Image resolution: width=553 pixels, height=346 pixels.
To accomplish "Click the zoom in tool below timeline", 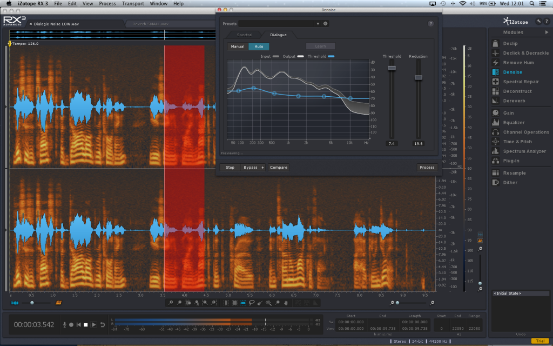I will coord(171,303).
